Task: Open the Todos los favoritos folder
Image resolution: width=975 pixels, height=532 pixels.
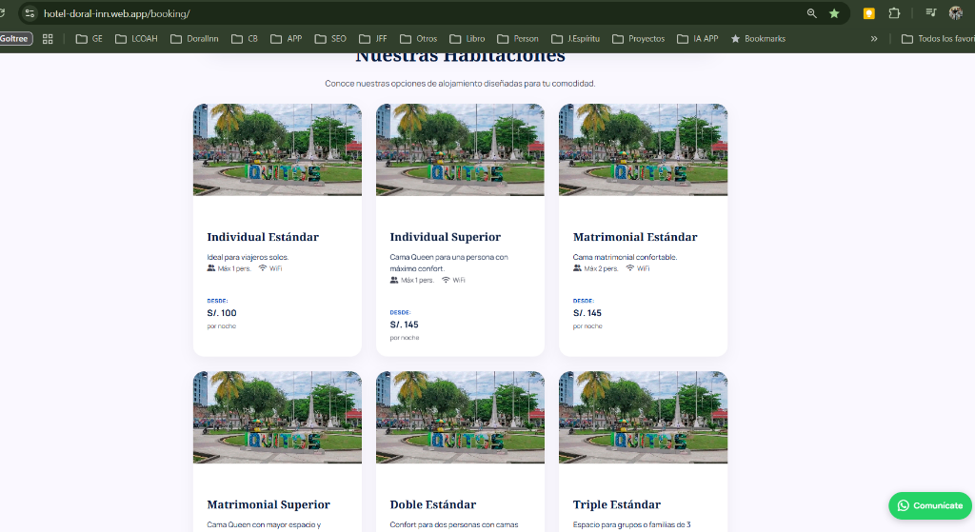Action: [938, 38]
